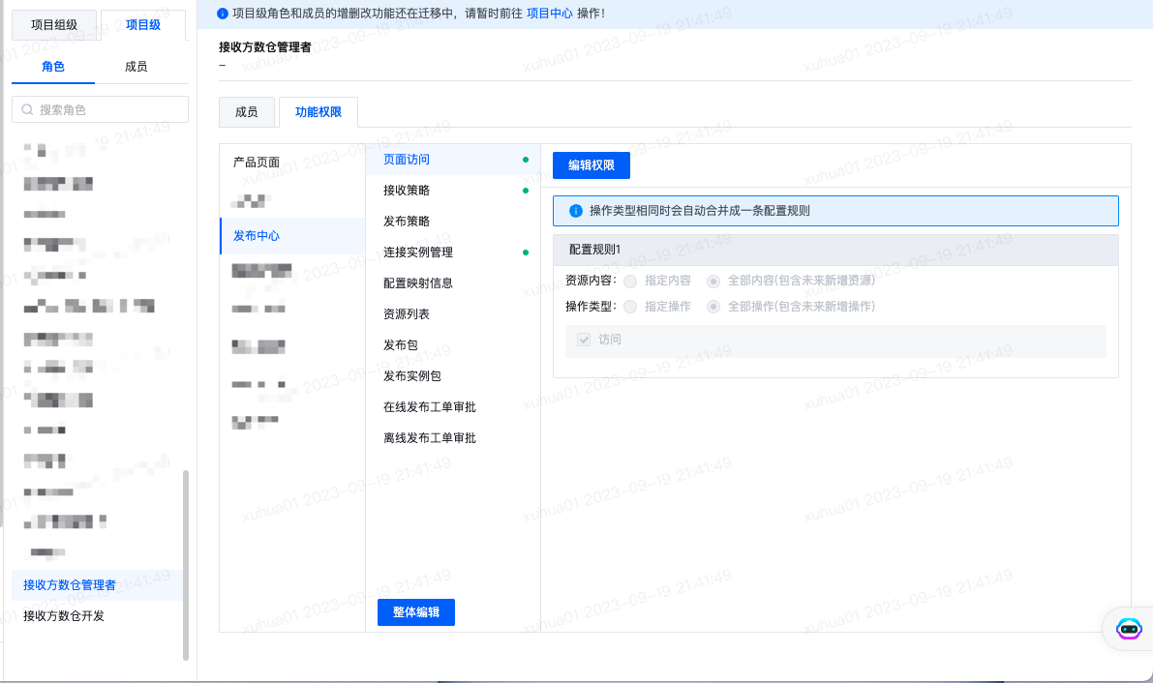Select the 角色 tab

point(53,67)
